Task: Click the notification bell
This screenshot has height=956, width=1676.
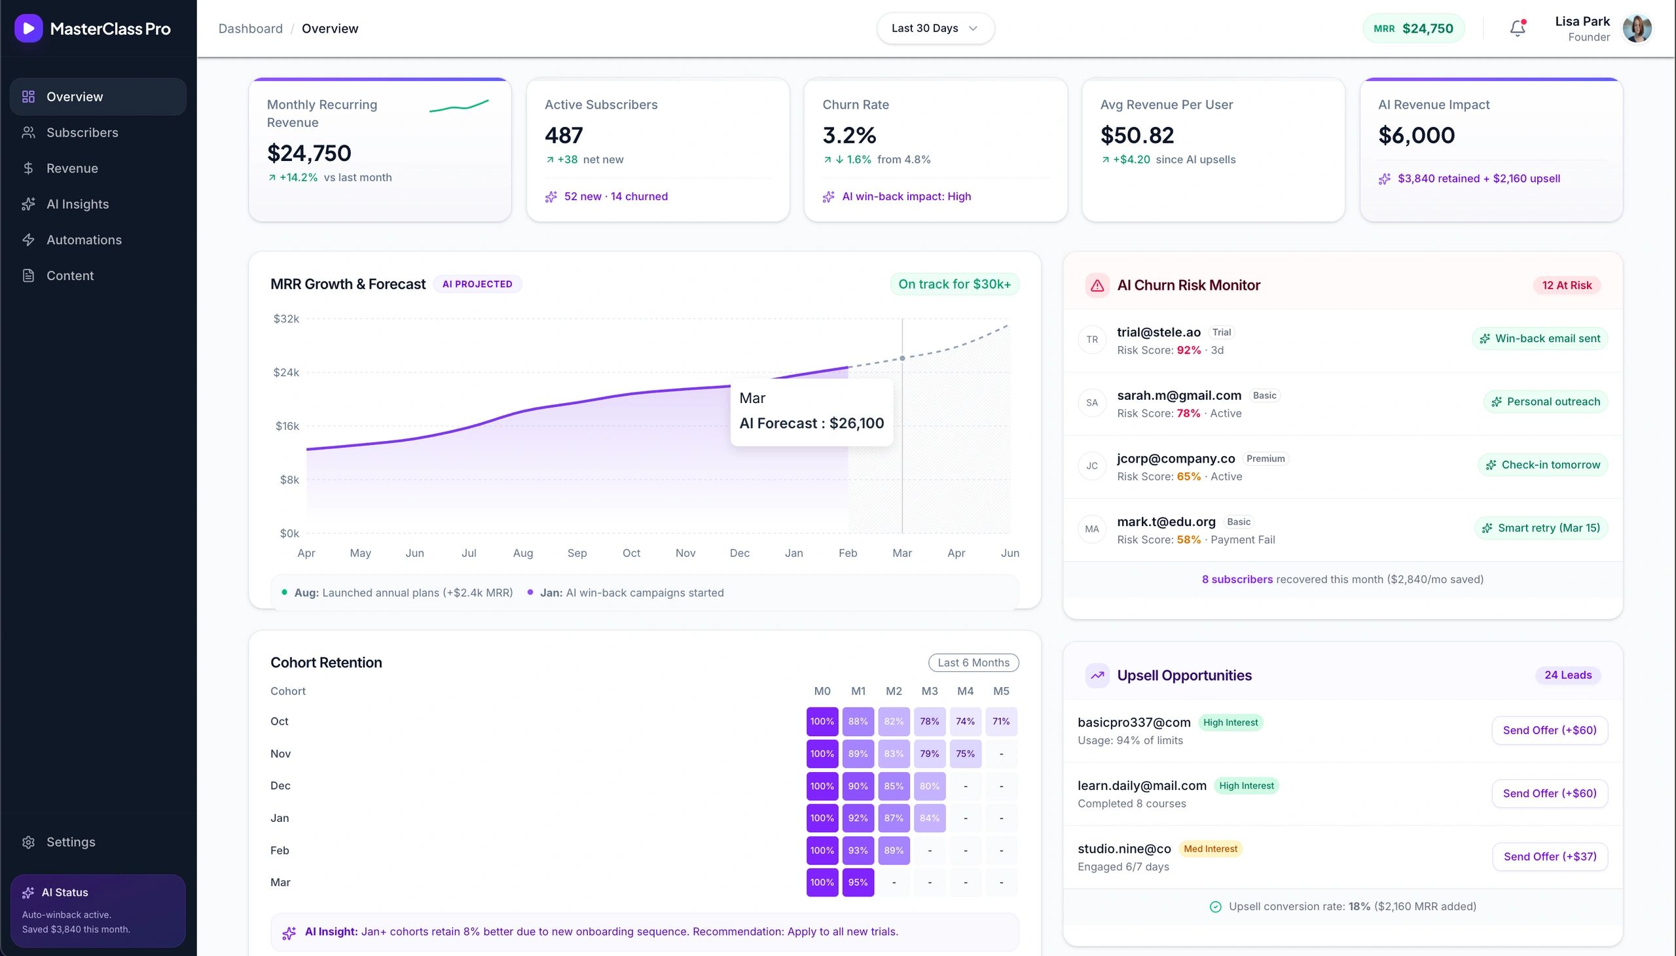Action: tap(1517, 28)
